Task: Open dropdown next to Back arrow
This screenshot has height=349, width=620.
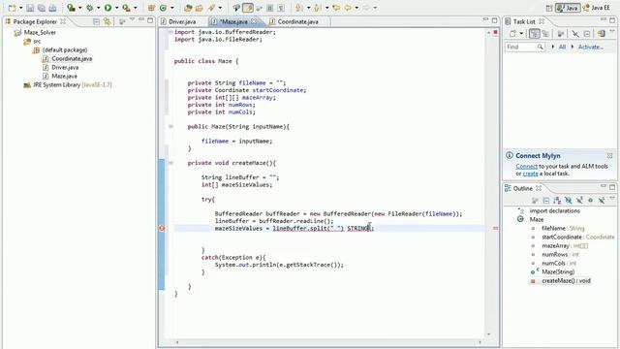Action: [356, 8]
